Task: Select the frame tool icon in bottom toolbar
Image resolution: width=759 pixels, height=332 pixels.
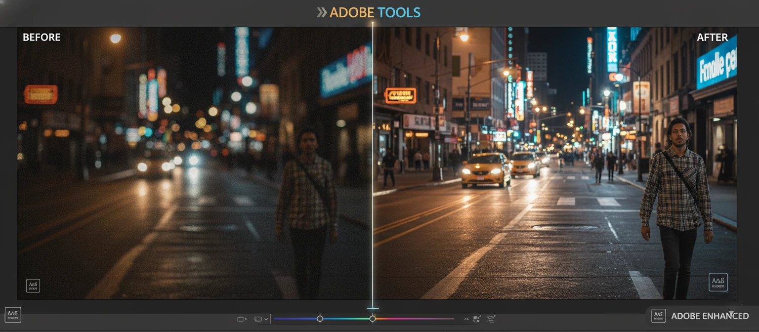Action: tap(240, 319)
